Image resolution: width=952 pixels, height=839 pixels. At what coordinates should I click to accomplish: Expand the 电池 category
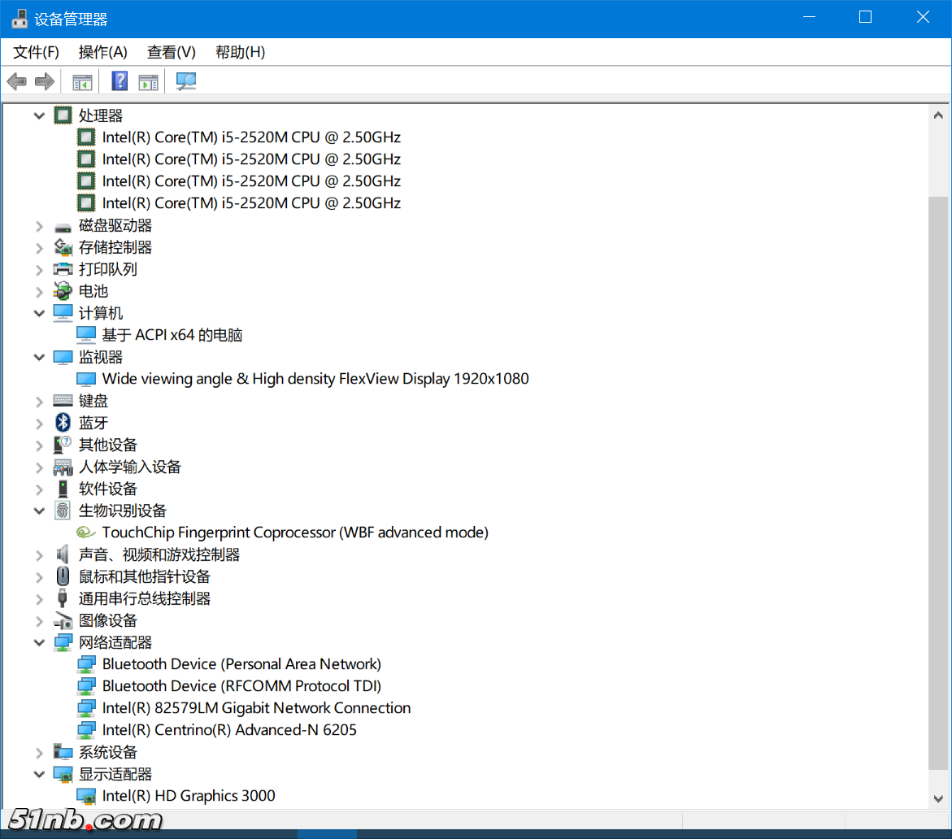click(39, 291)
